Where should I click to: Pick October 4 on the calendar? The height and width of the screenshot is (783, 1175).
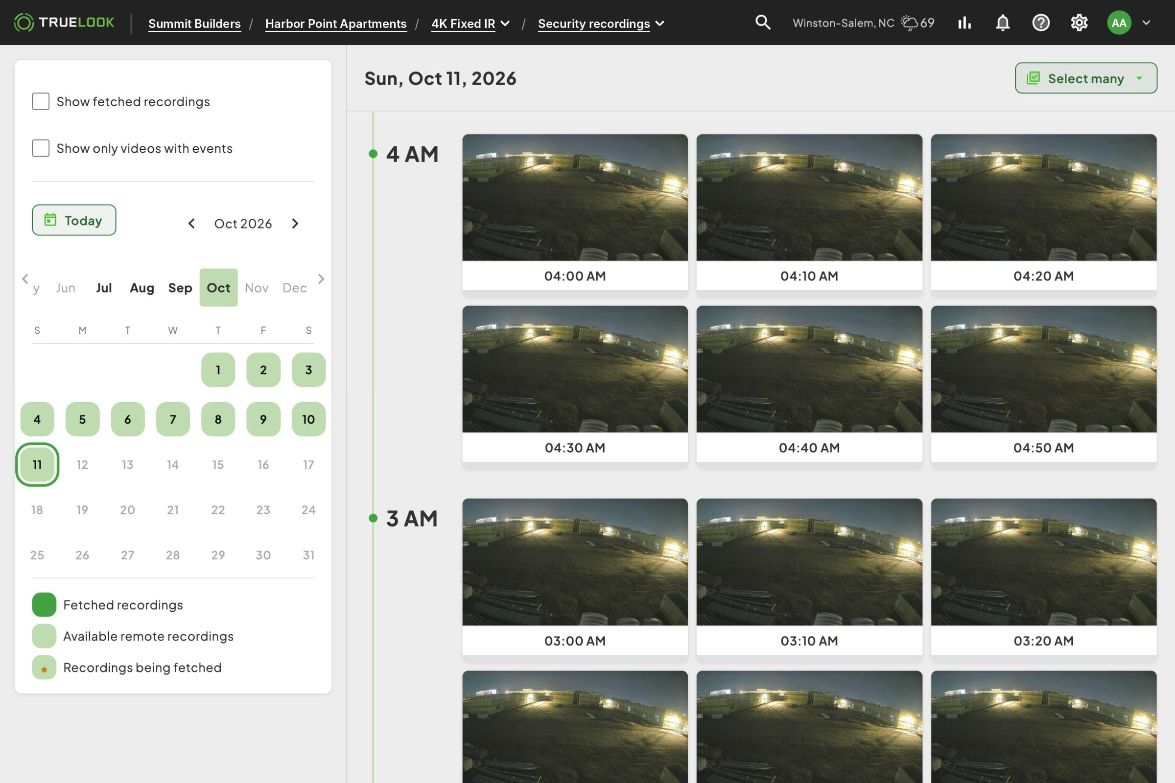(x=37, y=419)
